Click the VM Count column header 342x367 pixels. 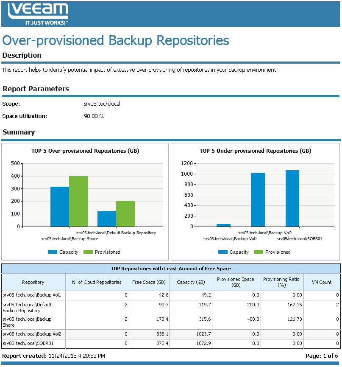(x=322, y=282)
